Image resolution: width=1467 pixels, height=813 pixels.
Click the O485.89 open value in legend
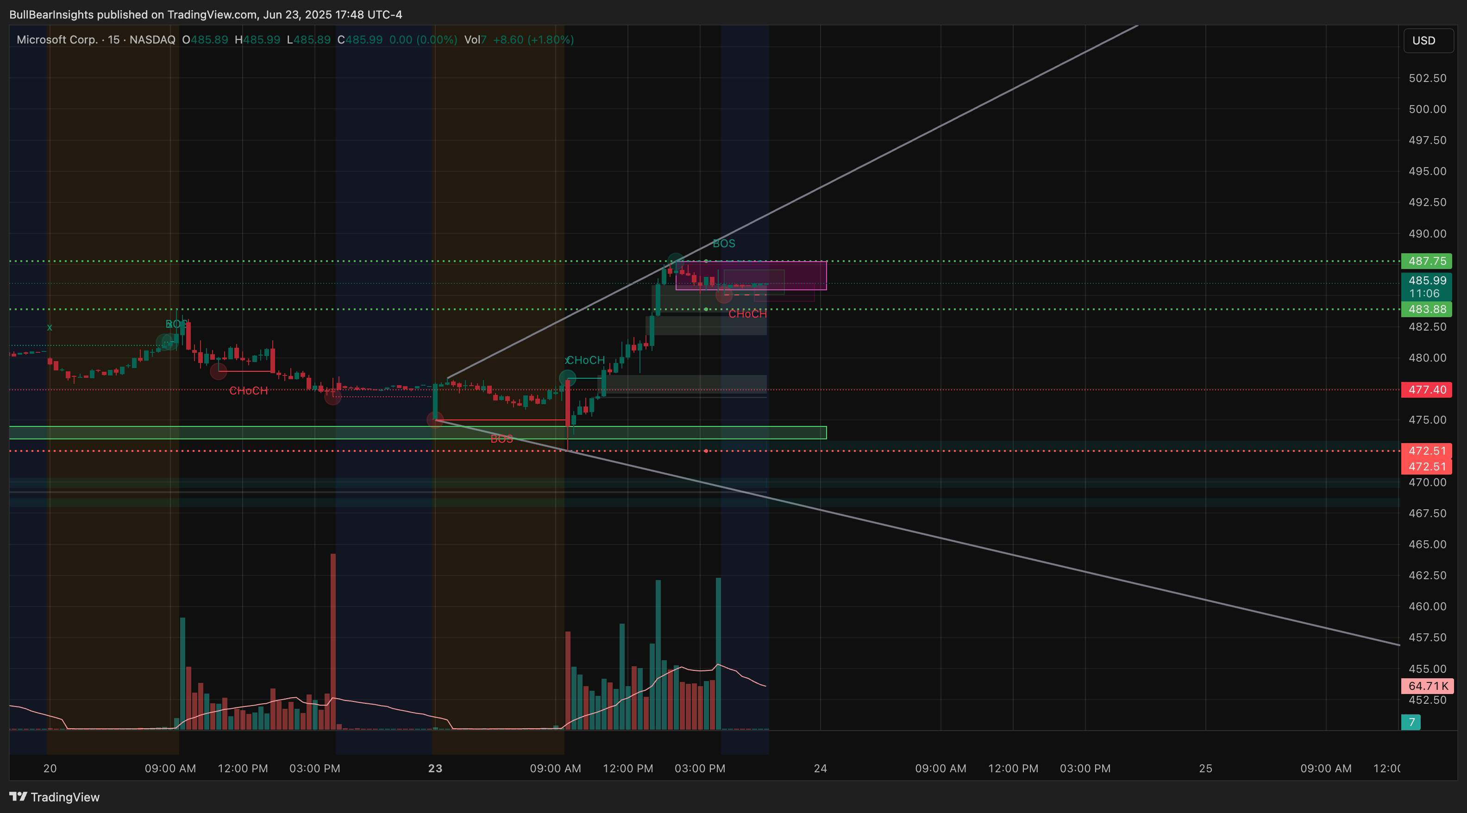(205, 39)
